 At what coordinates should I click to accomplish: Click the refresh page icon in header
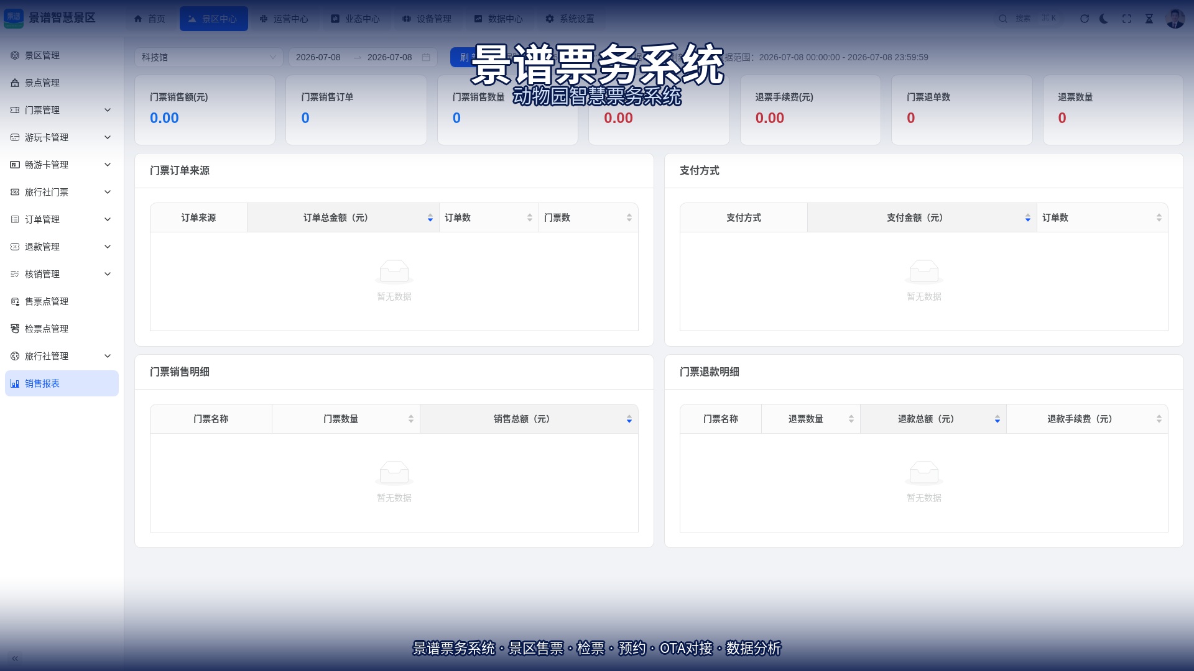point(1085,19)
